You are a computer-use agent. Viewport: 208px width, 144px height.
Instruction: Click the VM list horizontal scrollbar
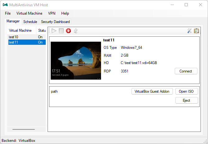[24, 129]
